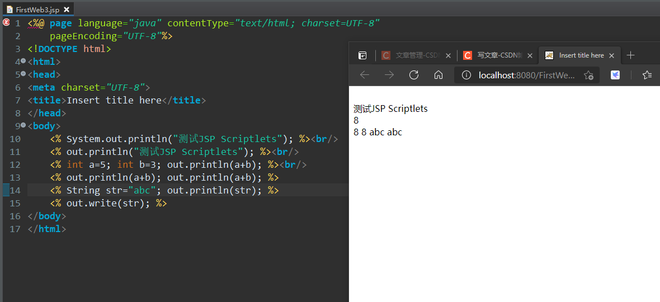
Task: Go to the browser home page
Action: [439, 75]
